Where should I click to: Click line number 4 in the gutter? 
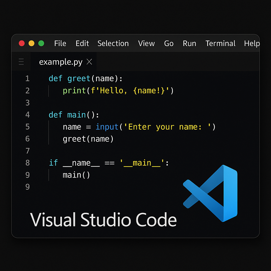pyautogui.click(x=28, y=115)
